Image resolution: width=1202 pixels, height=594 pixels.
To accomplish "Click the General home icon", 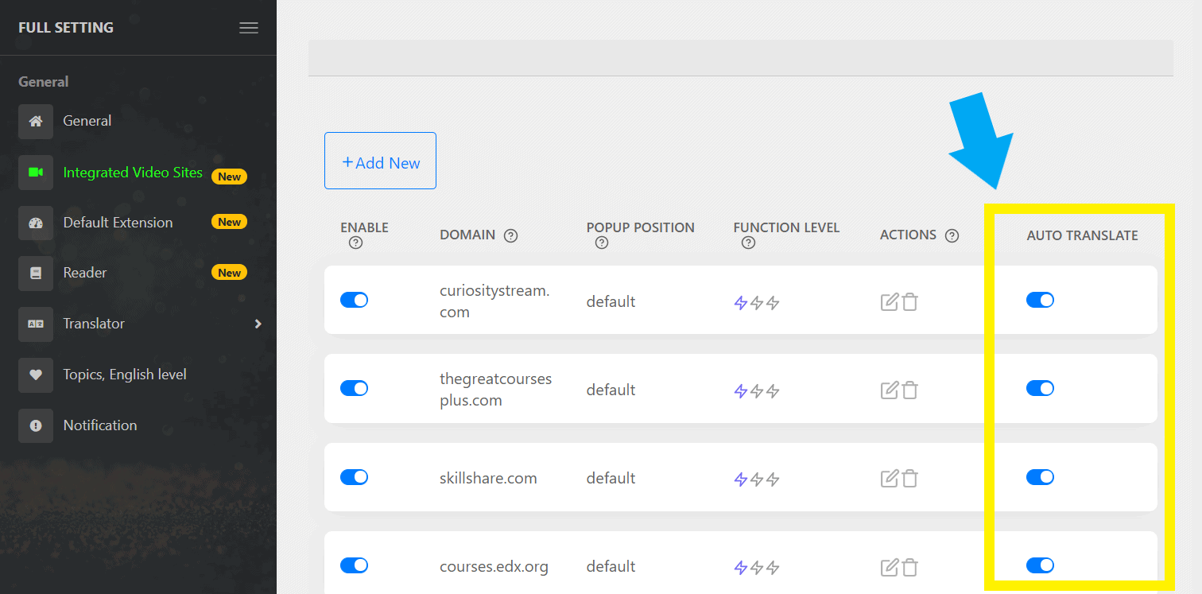I will (x=36, y=122).
